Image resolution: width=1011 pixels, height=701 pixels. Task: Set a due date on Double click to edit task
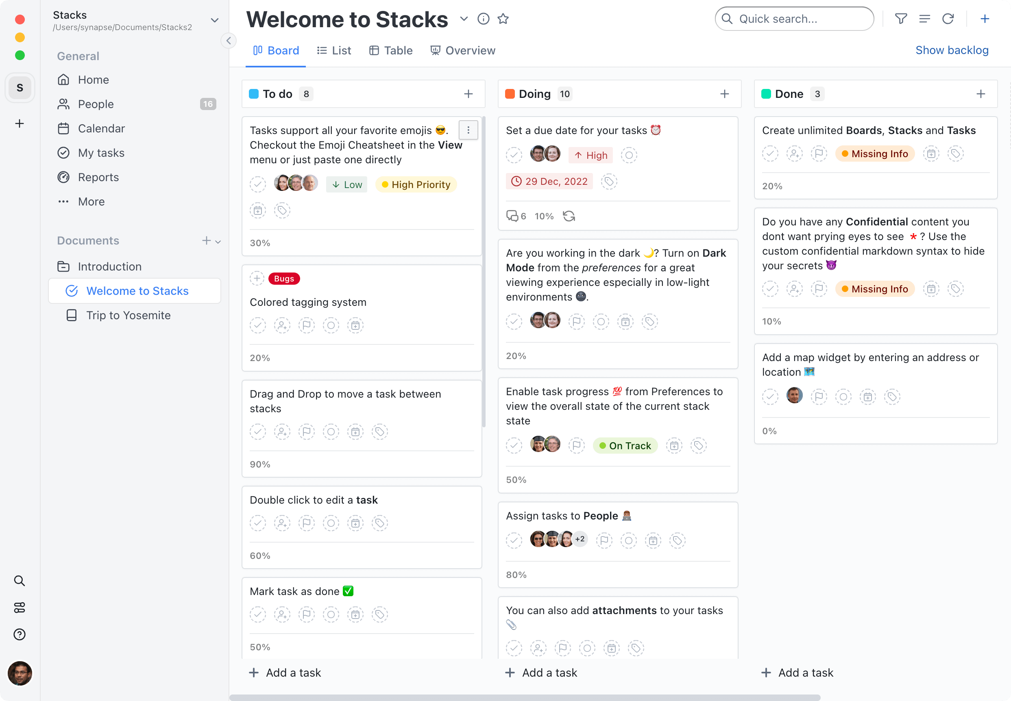355,523
